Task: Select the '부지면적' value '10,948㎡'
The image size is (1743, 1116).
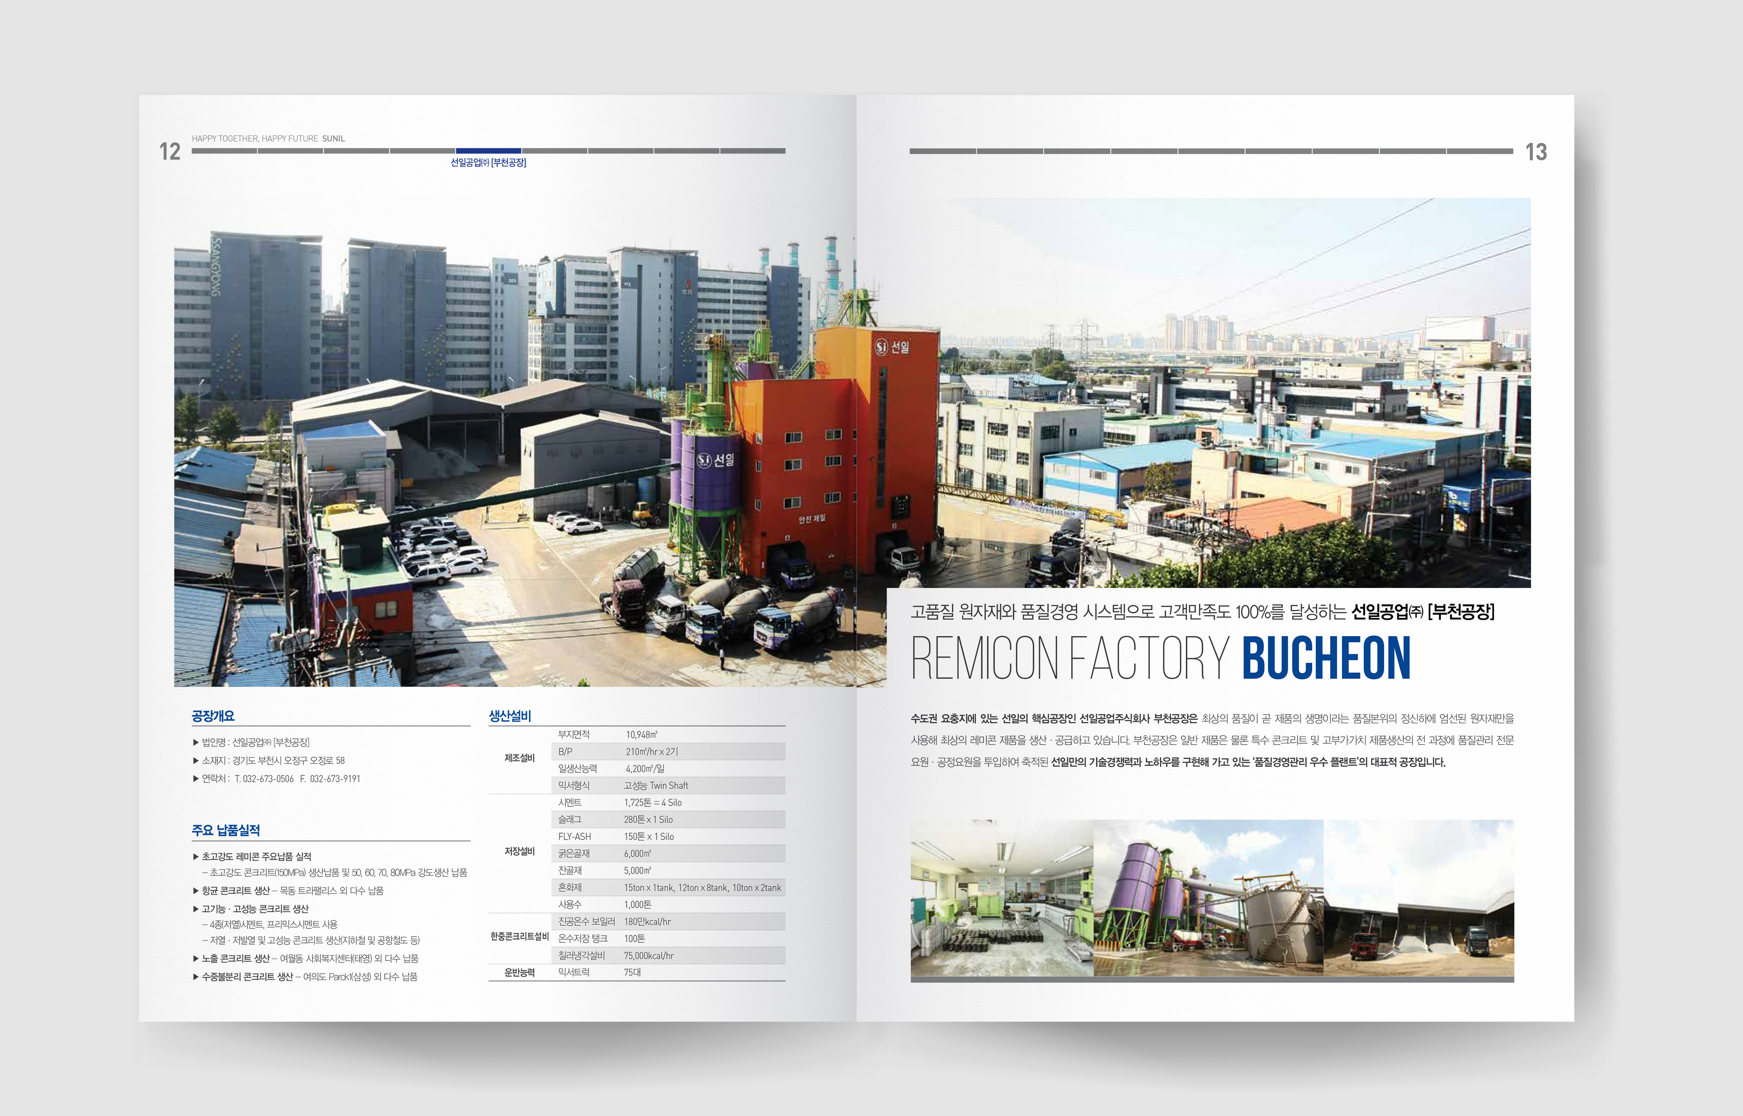Action: 642,735
